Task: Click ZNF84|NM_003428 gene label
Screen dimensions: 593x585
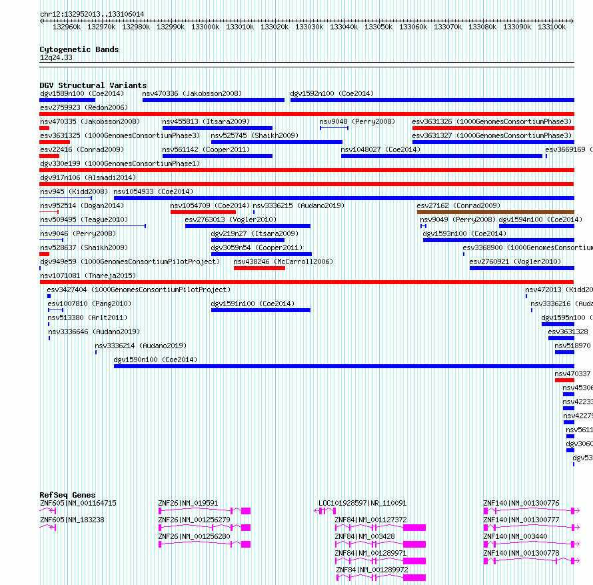Action: [x=364, y=536]
